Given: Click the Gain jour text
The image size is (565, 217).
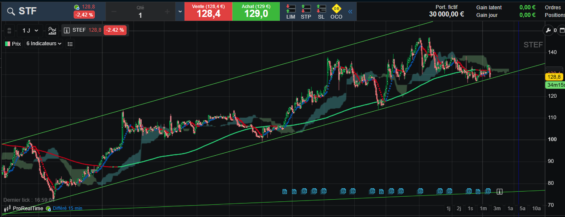Looking at the screenshot, I should [x=487, y=15].
